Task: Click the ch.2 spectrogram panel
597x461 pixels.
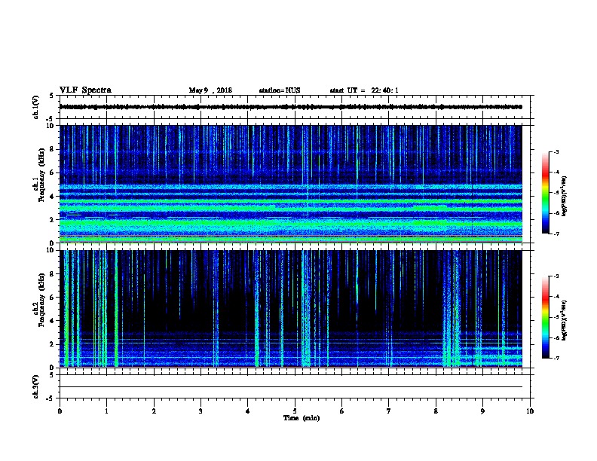Action: [x=291, y=309]
